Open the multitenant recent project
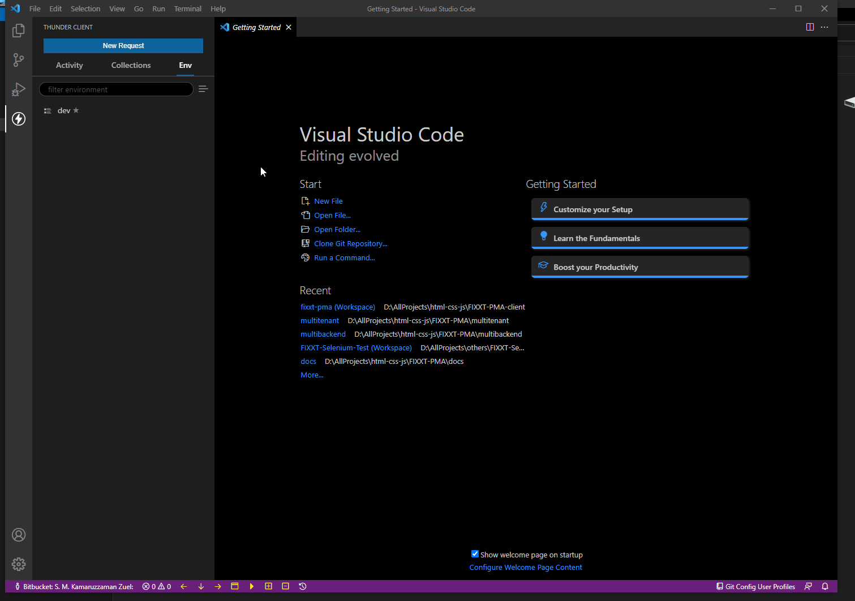This screenshot has width=855, height=601. [320, 320]
